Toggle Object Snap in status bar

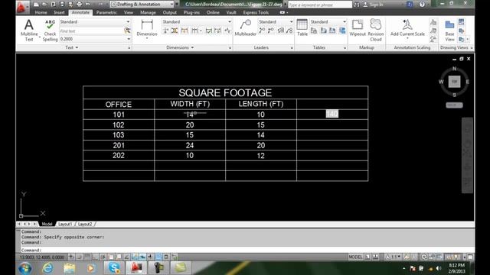click(x=111, y=257)
